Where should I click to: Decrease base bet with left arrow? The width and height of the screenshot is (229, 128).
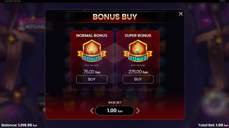[92, 111]
